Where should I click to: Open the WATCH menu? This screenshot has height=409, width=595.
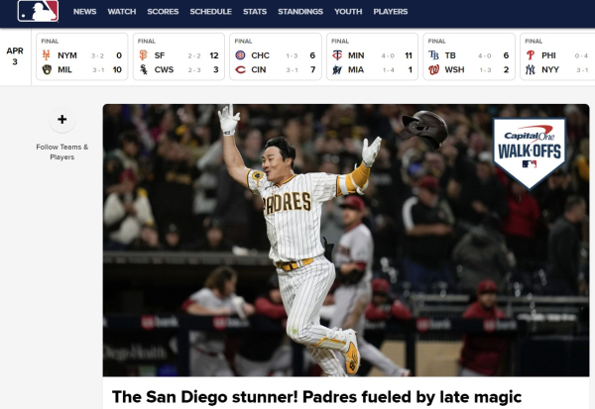[x=122, y=12]
